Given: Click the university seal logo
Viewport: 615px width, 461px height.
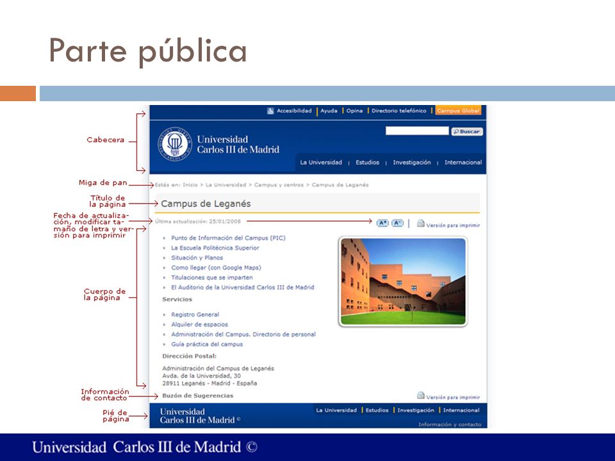Looking at the screenshot, I should coord(175,144).
